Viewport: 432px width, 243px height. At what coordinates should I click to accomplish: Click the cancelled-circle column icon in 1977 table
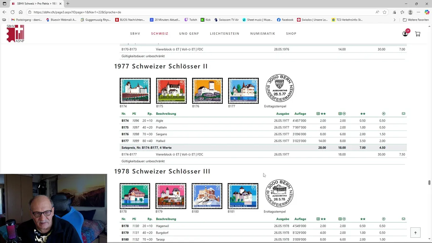point(384,114)
